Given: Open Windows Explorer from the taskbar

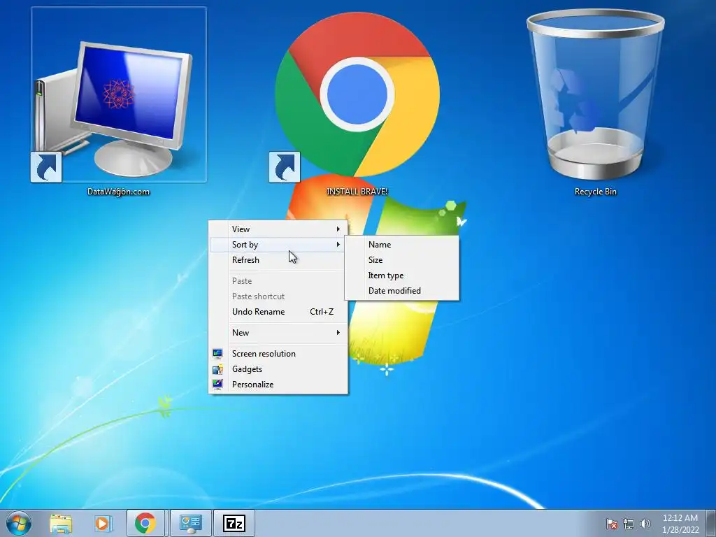Looking at the screenshot, I should [x=61, y=523].
